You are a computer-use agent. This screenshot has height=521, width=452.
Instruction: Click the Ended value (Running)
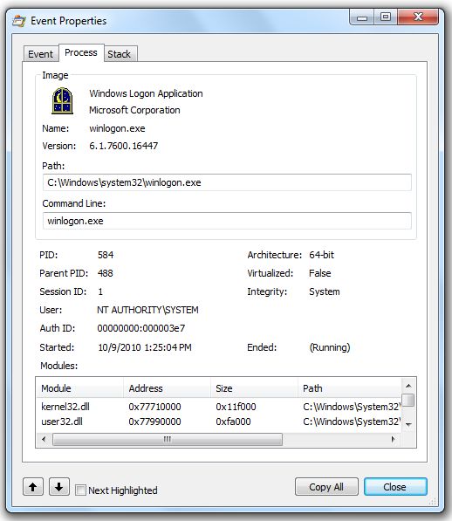coord(330,347)
